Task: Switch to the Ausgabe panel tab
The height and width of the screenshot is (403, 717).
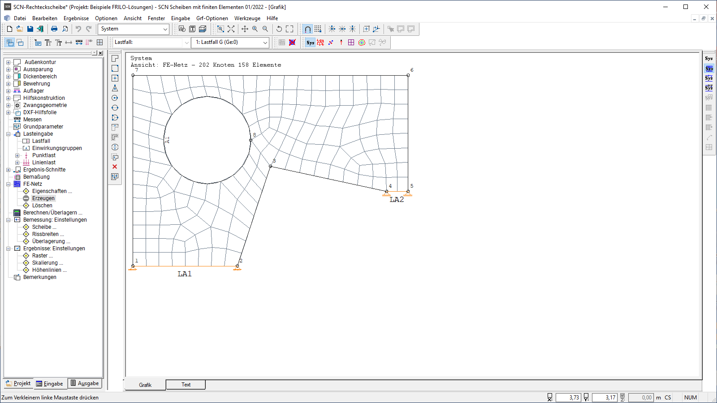Action: coord(85,383)
